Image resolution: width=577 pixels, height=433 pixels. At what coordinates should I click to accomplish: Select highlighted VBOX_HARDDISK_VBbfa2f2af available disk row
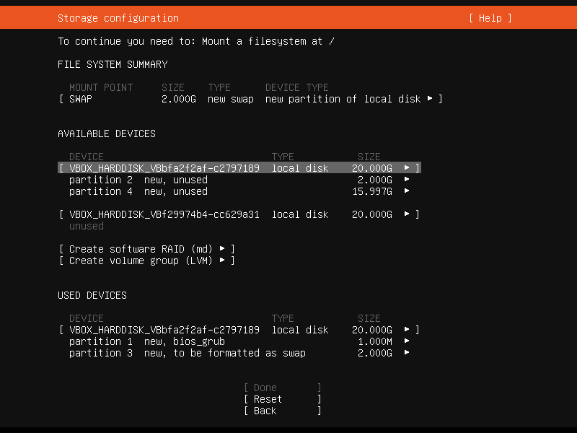tap(239, 168)
